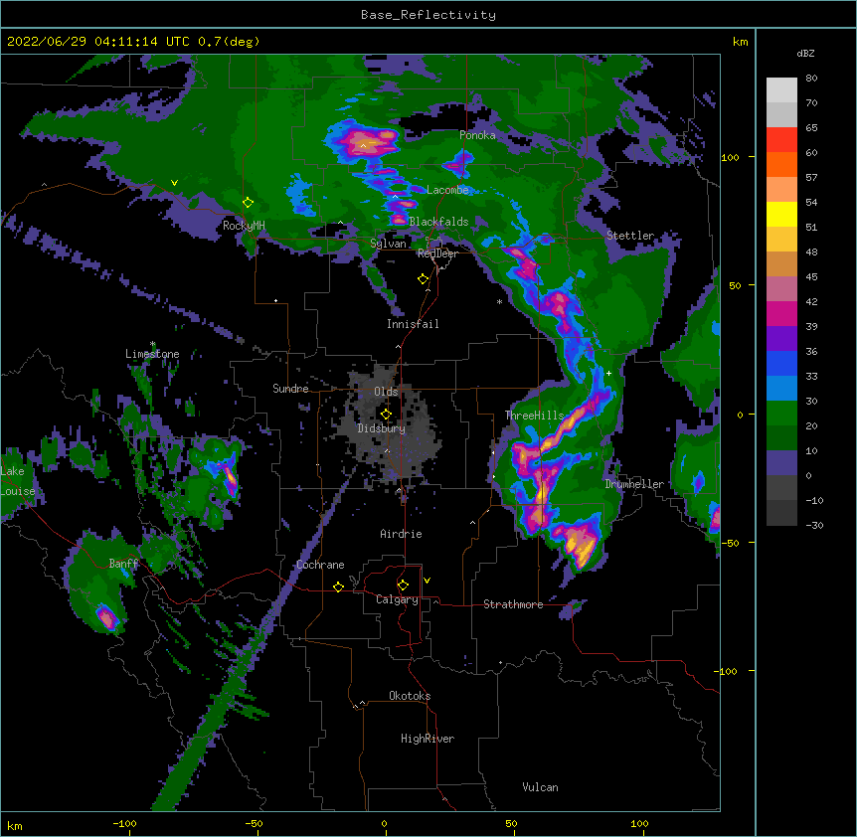
Task: Click the Lacombe city label
Action: (x=447, y=190)
